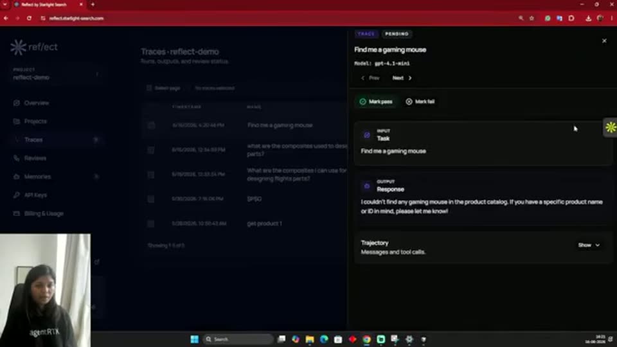This screenshot has width=617, height=347.
Task: Click the model name gpt-4.1-mini
Action: [392, 64]
